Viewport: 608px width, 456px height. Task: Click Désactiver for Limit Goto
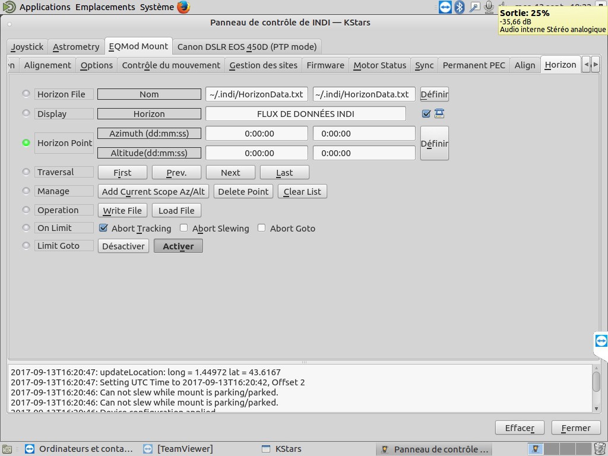click(x=123, y=246)
